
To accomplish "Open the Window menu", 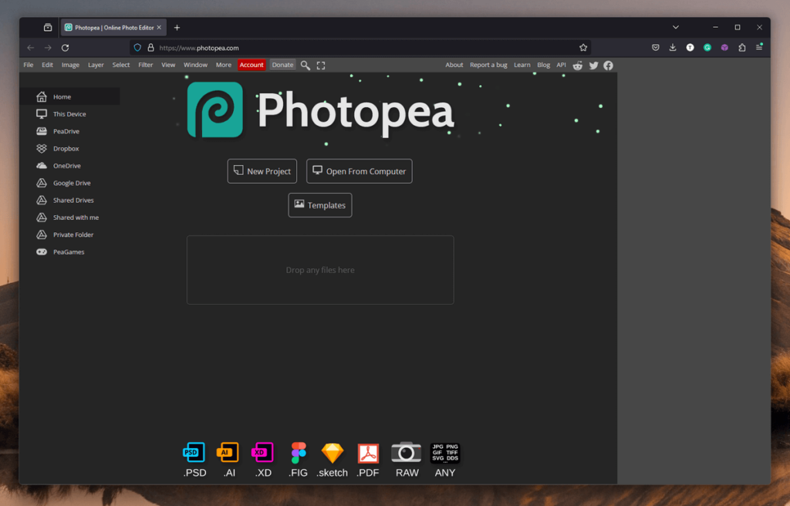I will click(x=195, y=65).
